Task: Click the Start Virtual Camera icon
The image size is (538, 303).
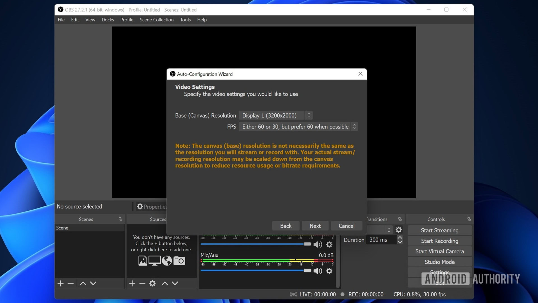Action: tap(439, 252)
